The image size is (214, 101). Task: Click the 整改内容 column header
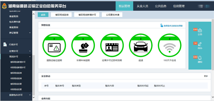[110, 86]
